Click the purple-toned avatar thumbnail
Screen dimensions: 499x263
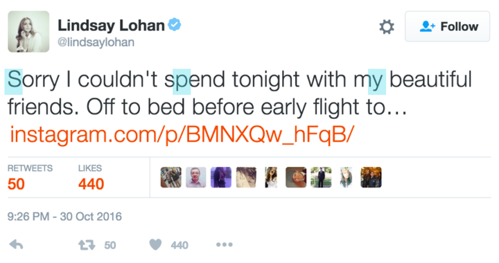(x=221, y=177)
